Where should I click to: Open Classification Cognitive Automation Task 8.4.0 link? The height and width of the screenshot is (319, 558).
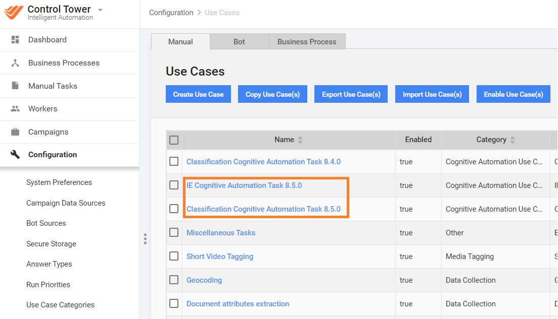tap(263, 162)
